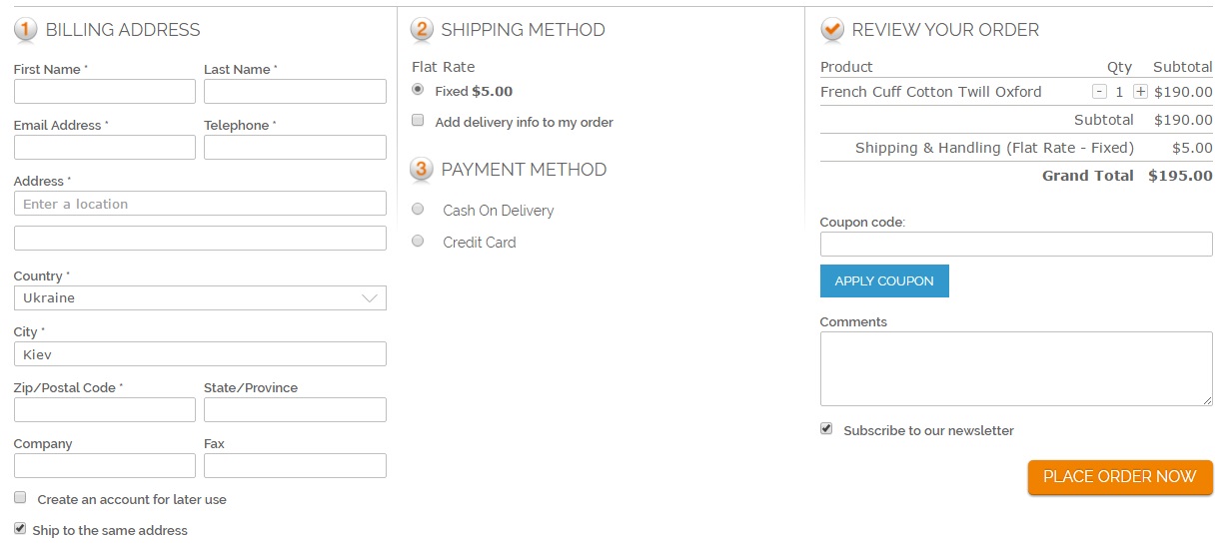Open the Country dropdown showing Ukraine

coord(200,297)
